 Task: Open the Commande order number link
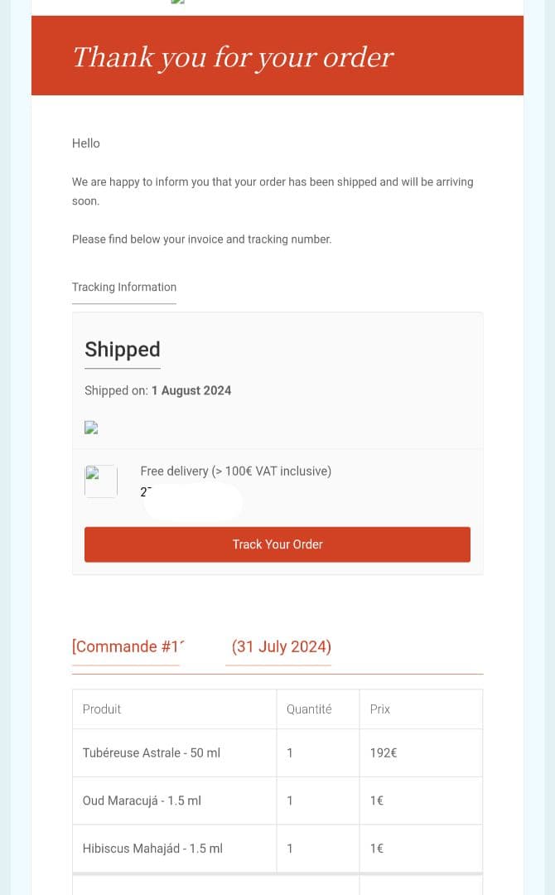coord(128,646)
